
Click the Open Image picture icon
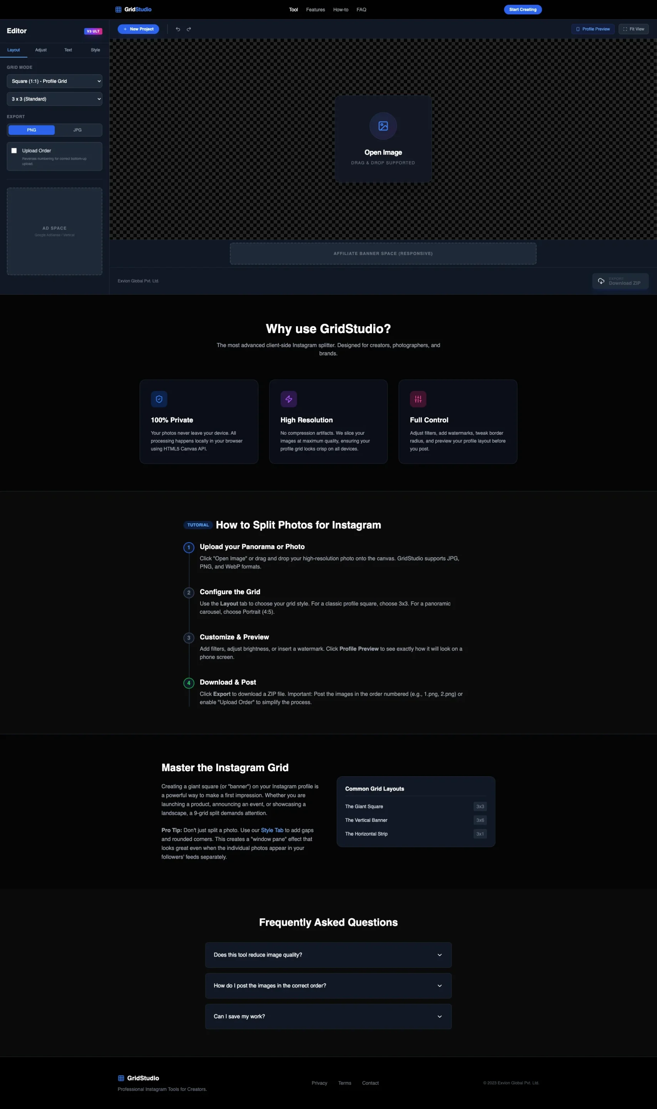tap(383, 126)
